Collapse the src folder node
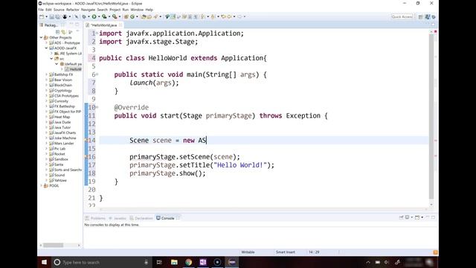 (x=51, y=59)
